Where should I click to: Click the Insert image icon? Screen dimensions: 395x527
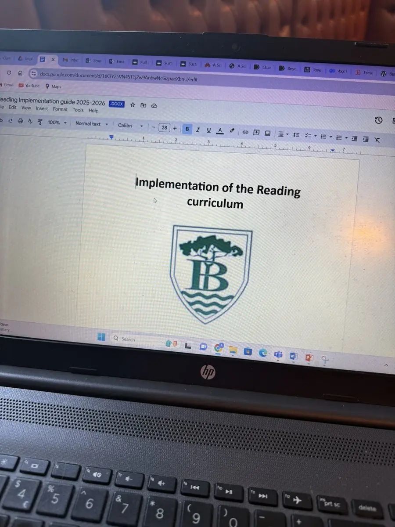coord(267,133)
